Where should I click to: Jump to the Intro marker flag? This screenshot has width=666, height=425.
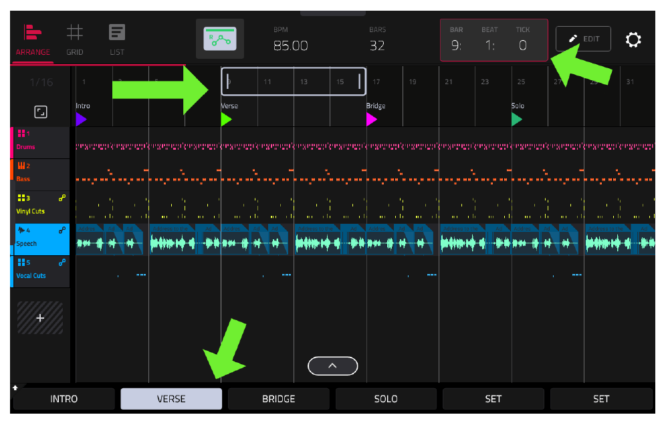coord(81,120)
